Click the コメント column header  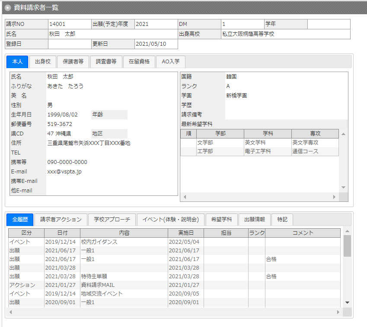point(303,233)
